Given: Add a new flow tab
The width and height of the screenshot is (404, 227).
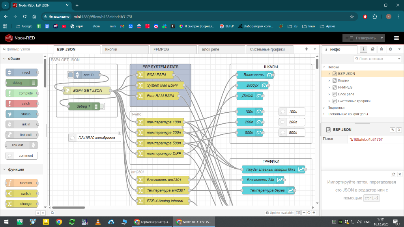Looking at the screenshot, I should [x=307, y=49].
